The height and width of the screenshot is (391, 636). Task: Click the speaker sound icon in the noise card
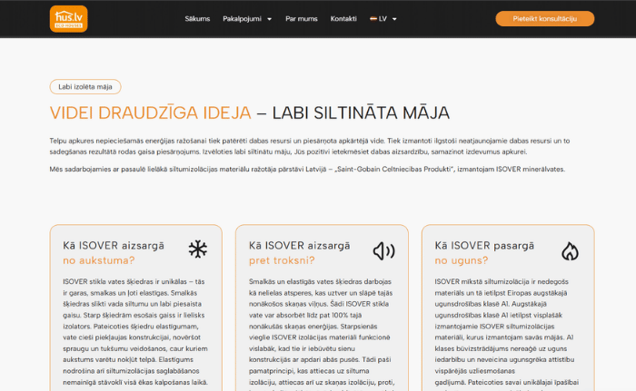(383, 251)
